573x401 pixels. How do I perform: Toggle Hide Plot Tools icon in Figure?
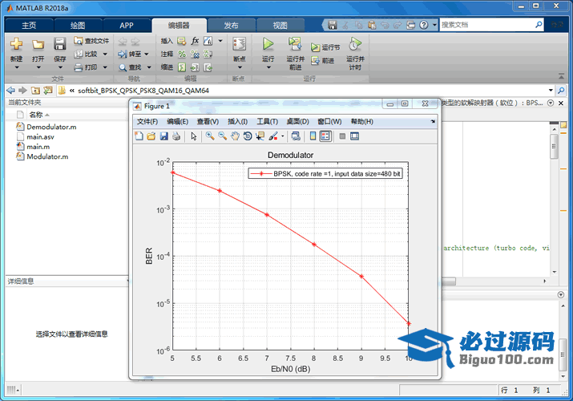342,136
